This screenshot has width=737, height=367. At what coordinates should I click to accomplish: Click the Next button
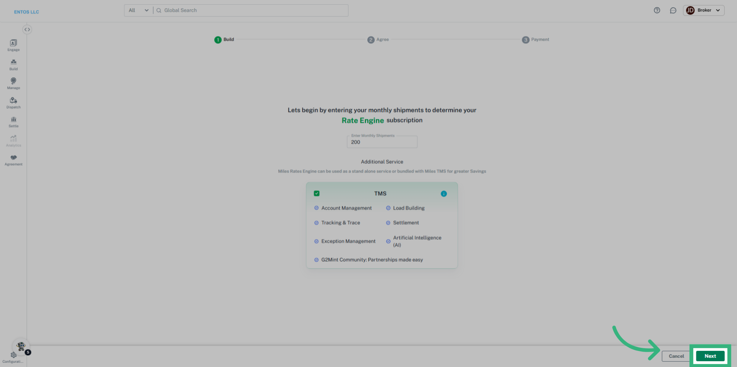click(710, 356)
